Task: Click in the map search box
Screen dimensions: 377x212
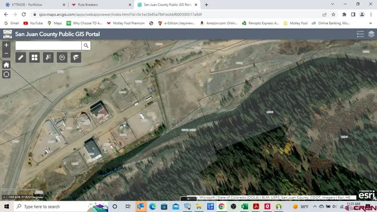Action: tap(48, 45)
